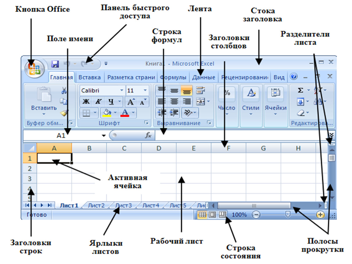Switch to the Главная ribbon tab
Screen dimensions: 352x264
pos(62,77)
